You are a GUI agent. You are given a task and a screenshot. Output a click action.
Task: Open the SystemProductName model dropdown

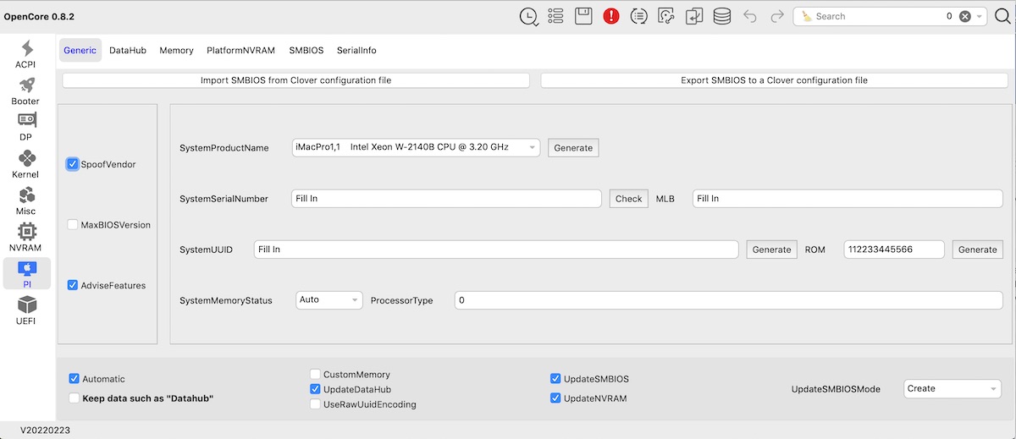click(x=415, y=147)
